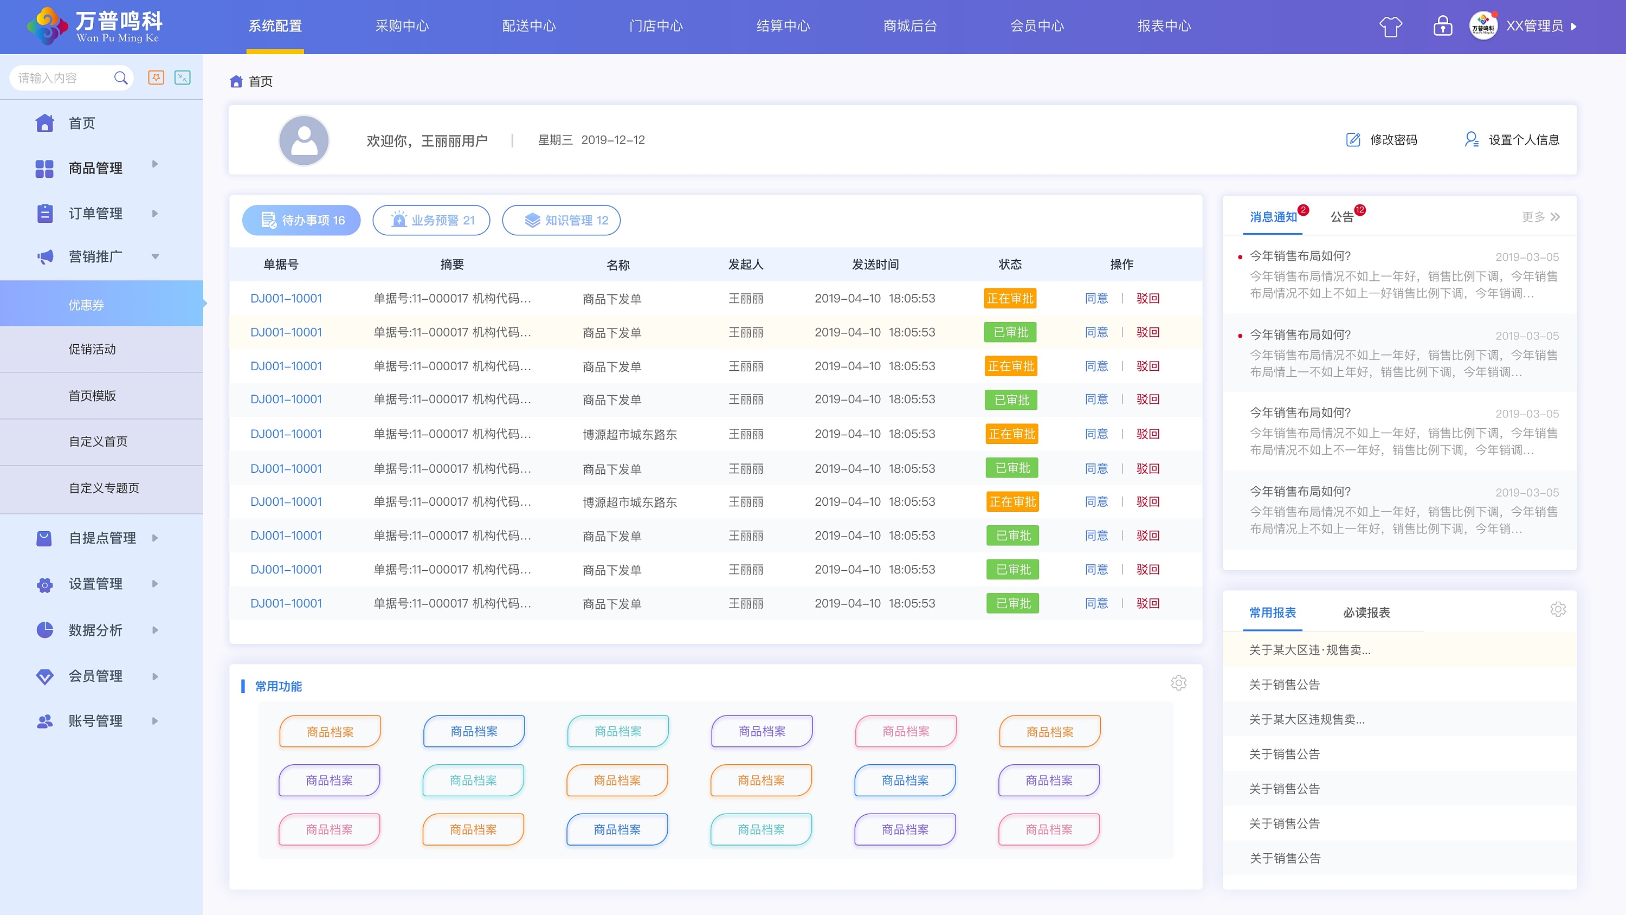Expand the 数据分析 menu arrow
Viewport: 1626px width, 915px height.
tap(154, 630)
